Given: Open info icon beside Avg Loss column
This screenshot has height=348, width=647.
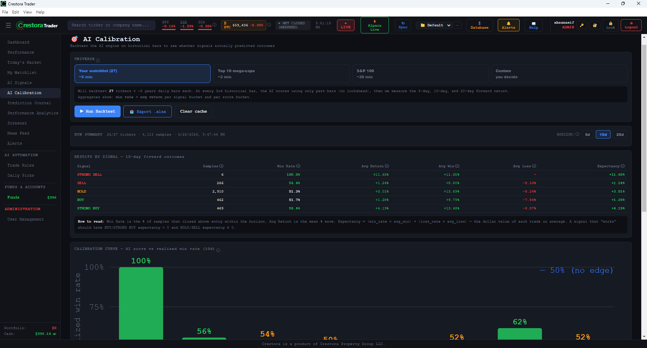Looking at the screenshot, I should point(534,166).
